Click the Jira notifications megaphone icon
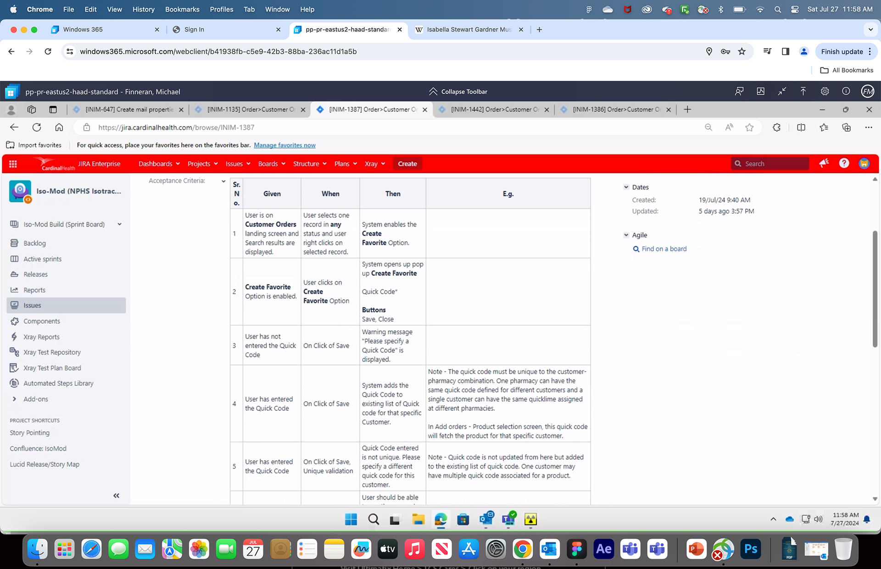The height and width of the screenshot is (569, 881). pos(824,163)
